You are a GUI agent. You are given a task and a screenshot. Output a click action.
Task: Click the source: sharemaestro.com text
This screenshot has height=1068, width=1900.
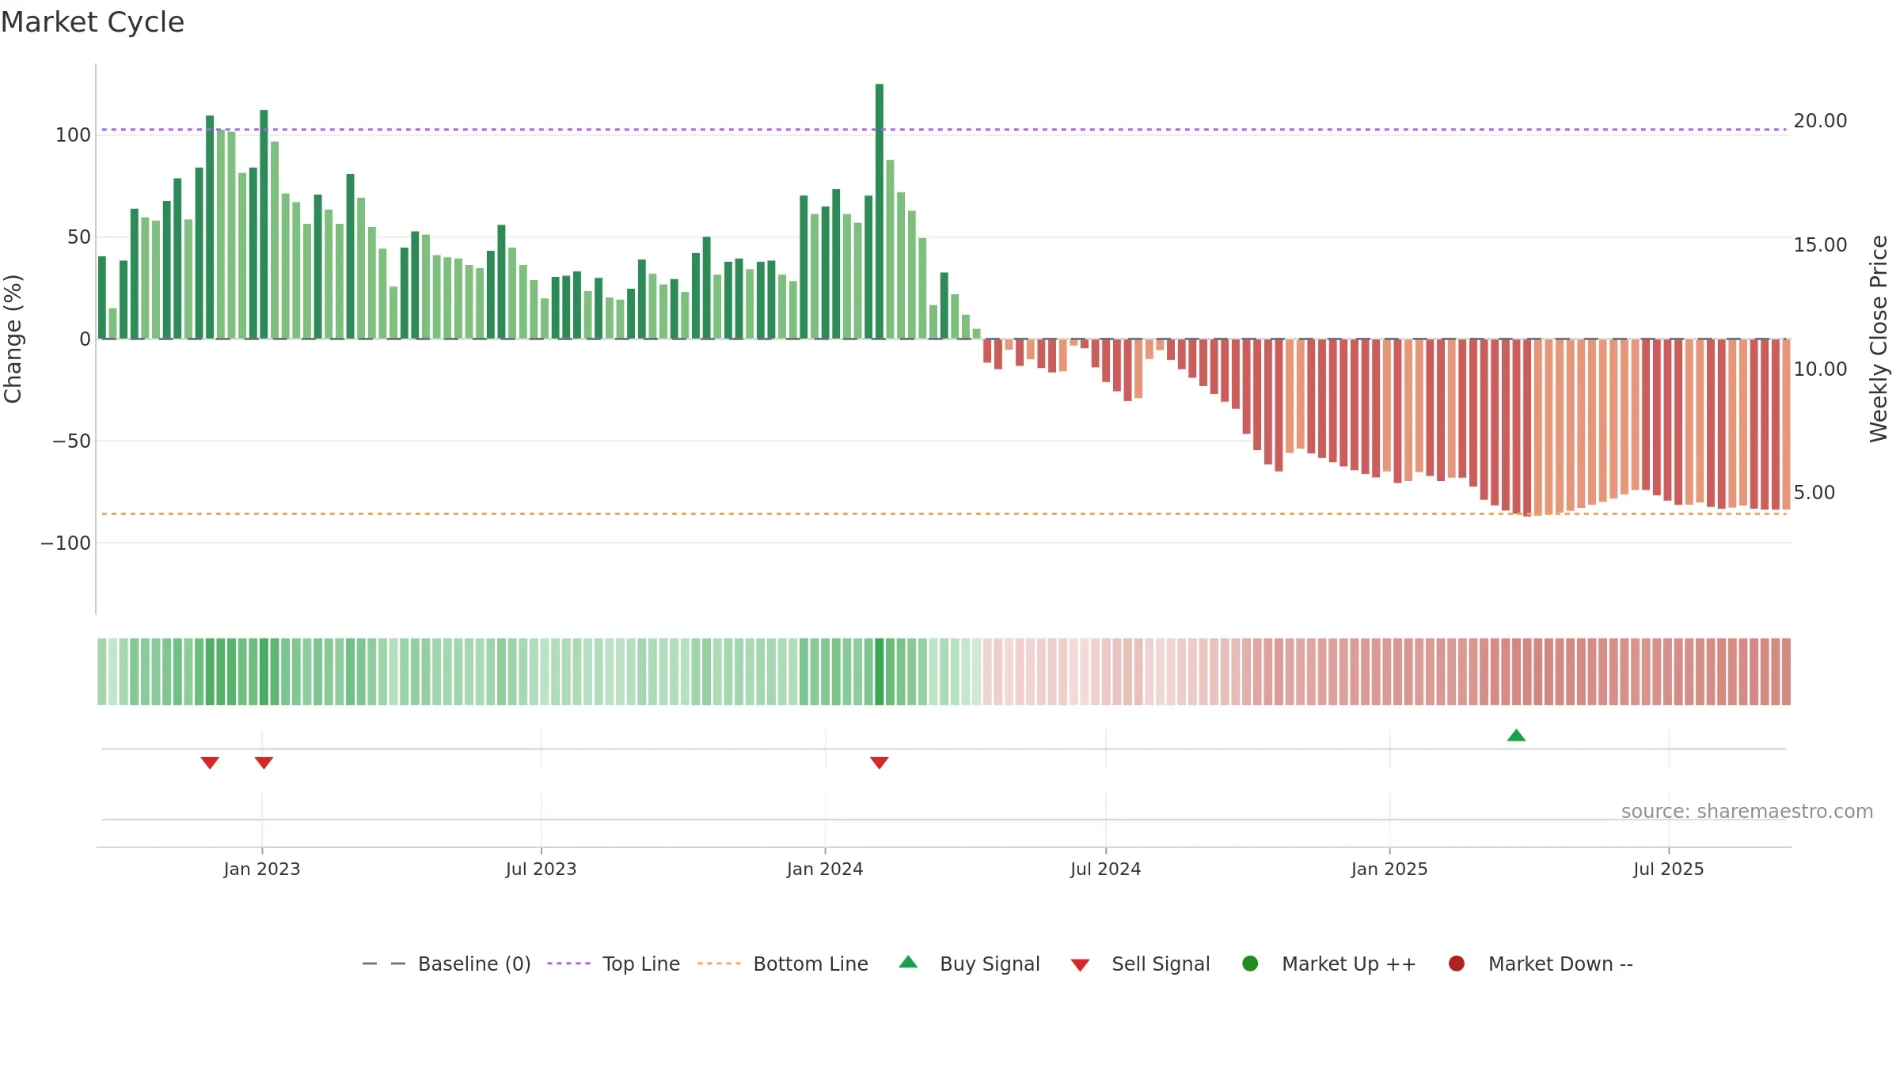(1747, 812)
